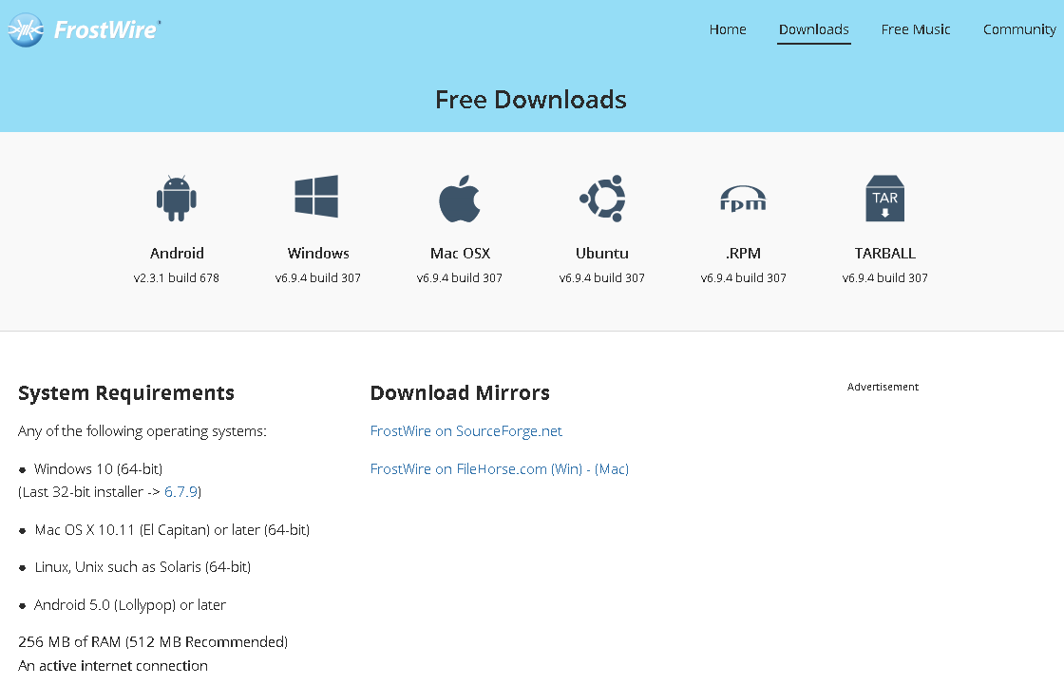Image resolution: width=1064 pixels, height=685 pixels.
Task: Open the 6.7.9 32-bit installer link
Action: 180,492
